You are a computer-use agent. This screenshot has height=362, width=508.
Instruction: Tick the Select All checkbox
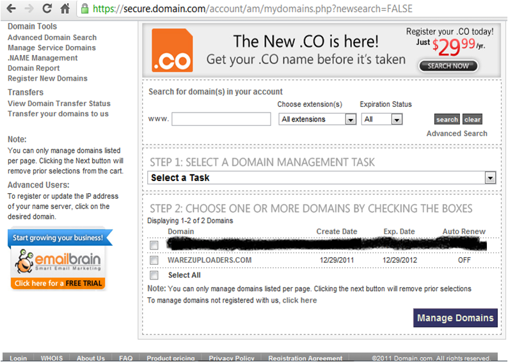coord(154,275)
